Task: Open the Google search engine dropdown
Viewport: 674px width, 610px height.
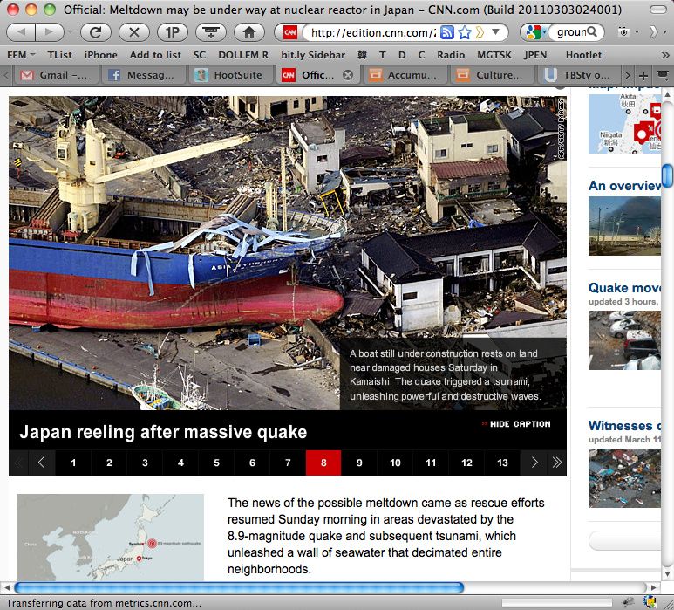Action: (x=534, y=32)
